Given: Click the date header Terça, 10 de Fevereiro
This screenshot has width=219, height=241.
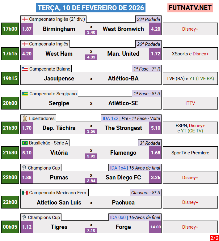Looking at the screenshot, I should 91,8.
